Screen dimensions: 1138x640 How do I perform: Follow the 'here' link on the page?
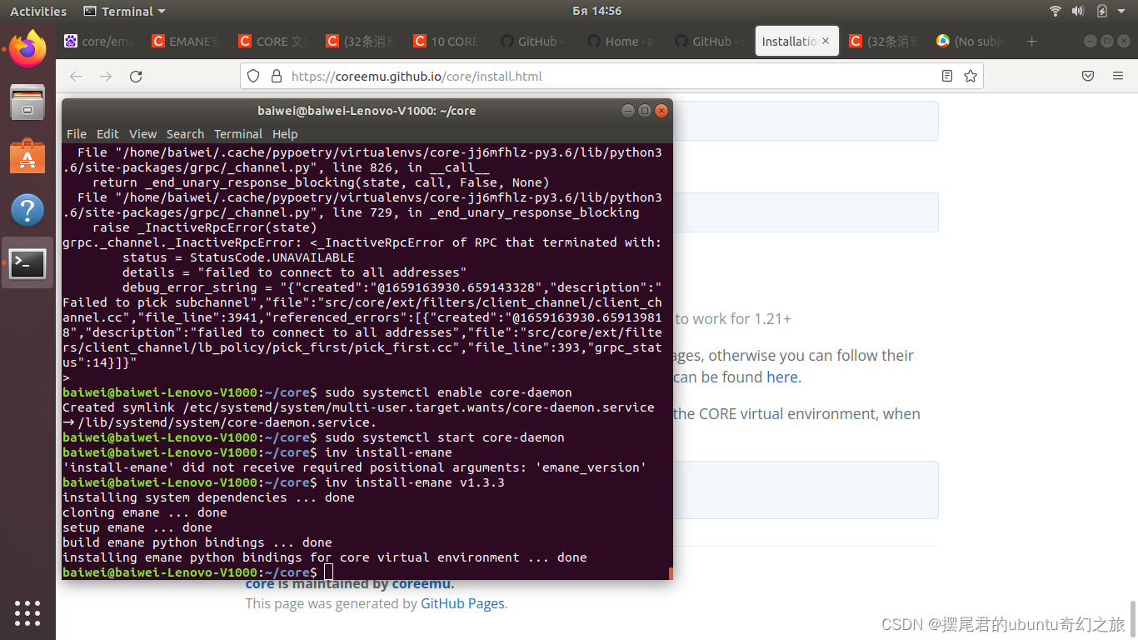click(782, 377)
